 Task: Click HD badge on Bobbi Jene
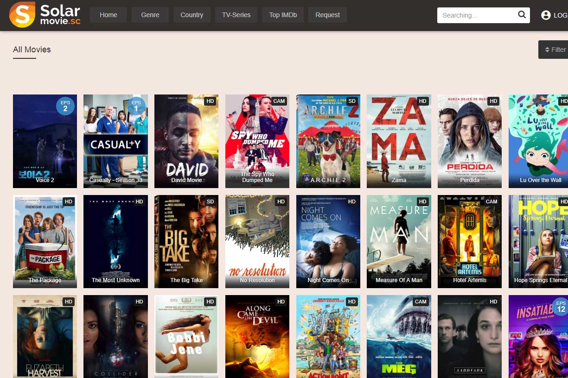pos(210,302)
